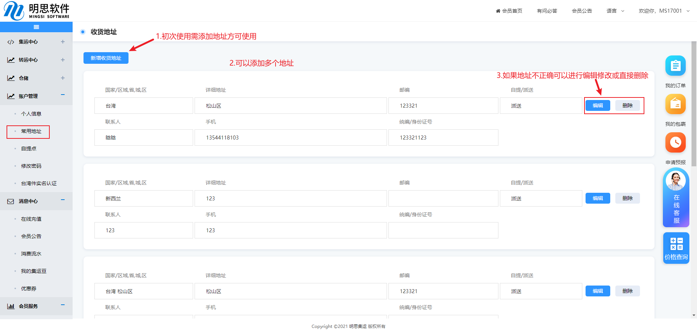697x333 pixels.
Task: Open the MS17001 user account dropdown
Action: tap(664, 11)
